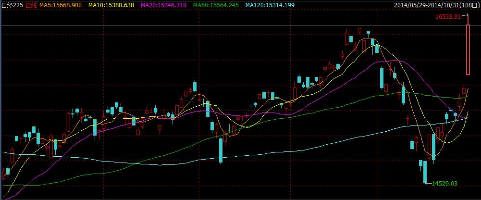Click the lowest cyan candlestick near 14529.03
The width and height of the screenshot is (481, 200).
(x=425, y=172)
